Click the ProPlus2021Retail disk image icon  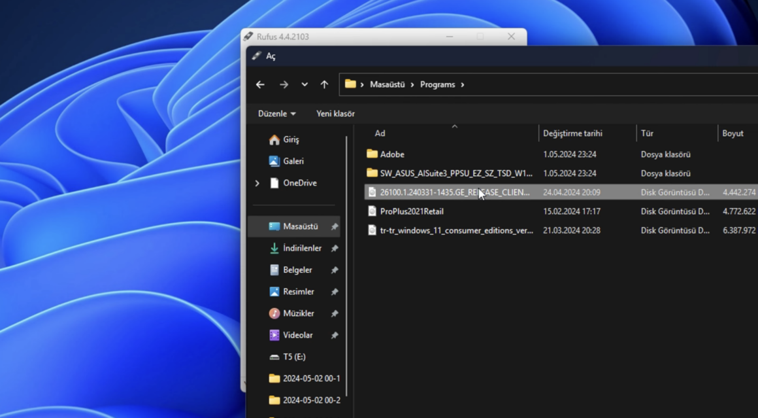tap(372, 211)
